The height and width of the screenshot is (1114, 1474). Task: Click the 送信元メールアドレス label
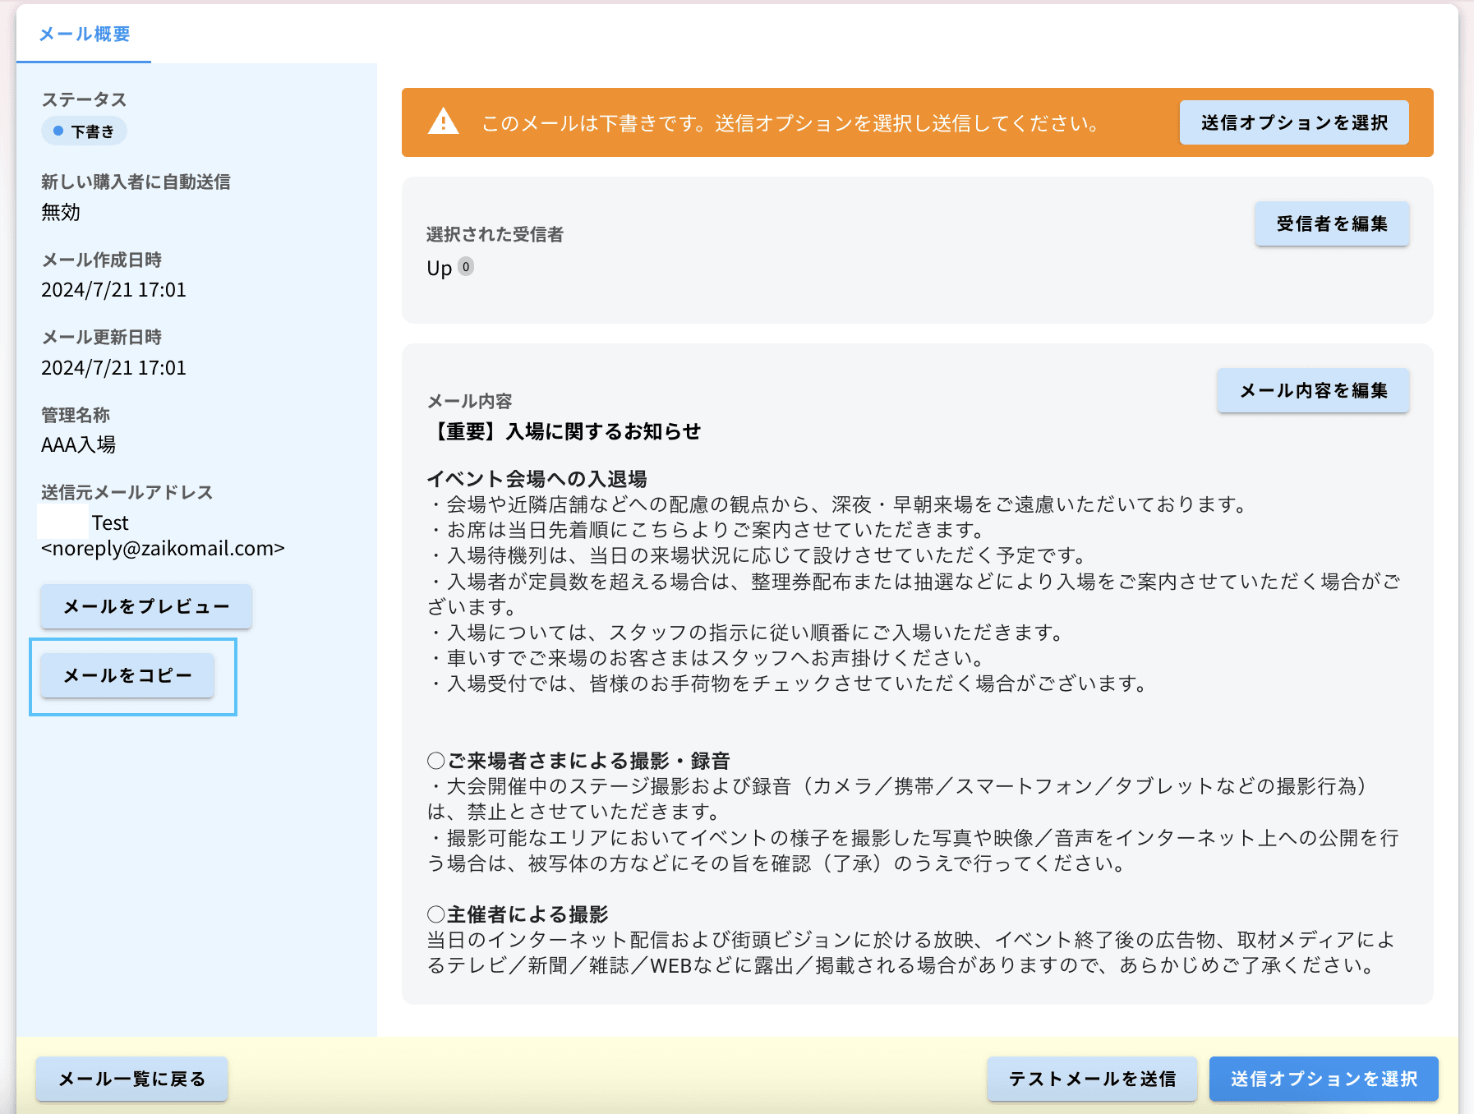click(x=127, y=492)
